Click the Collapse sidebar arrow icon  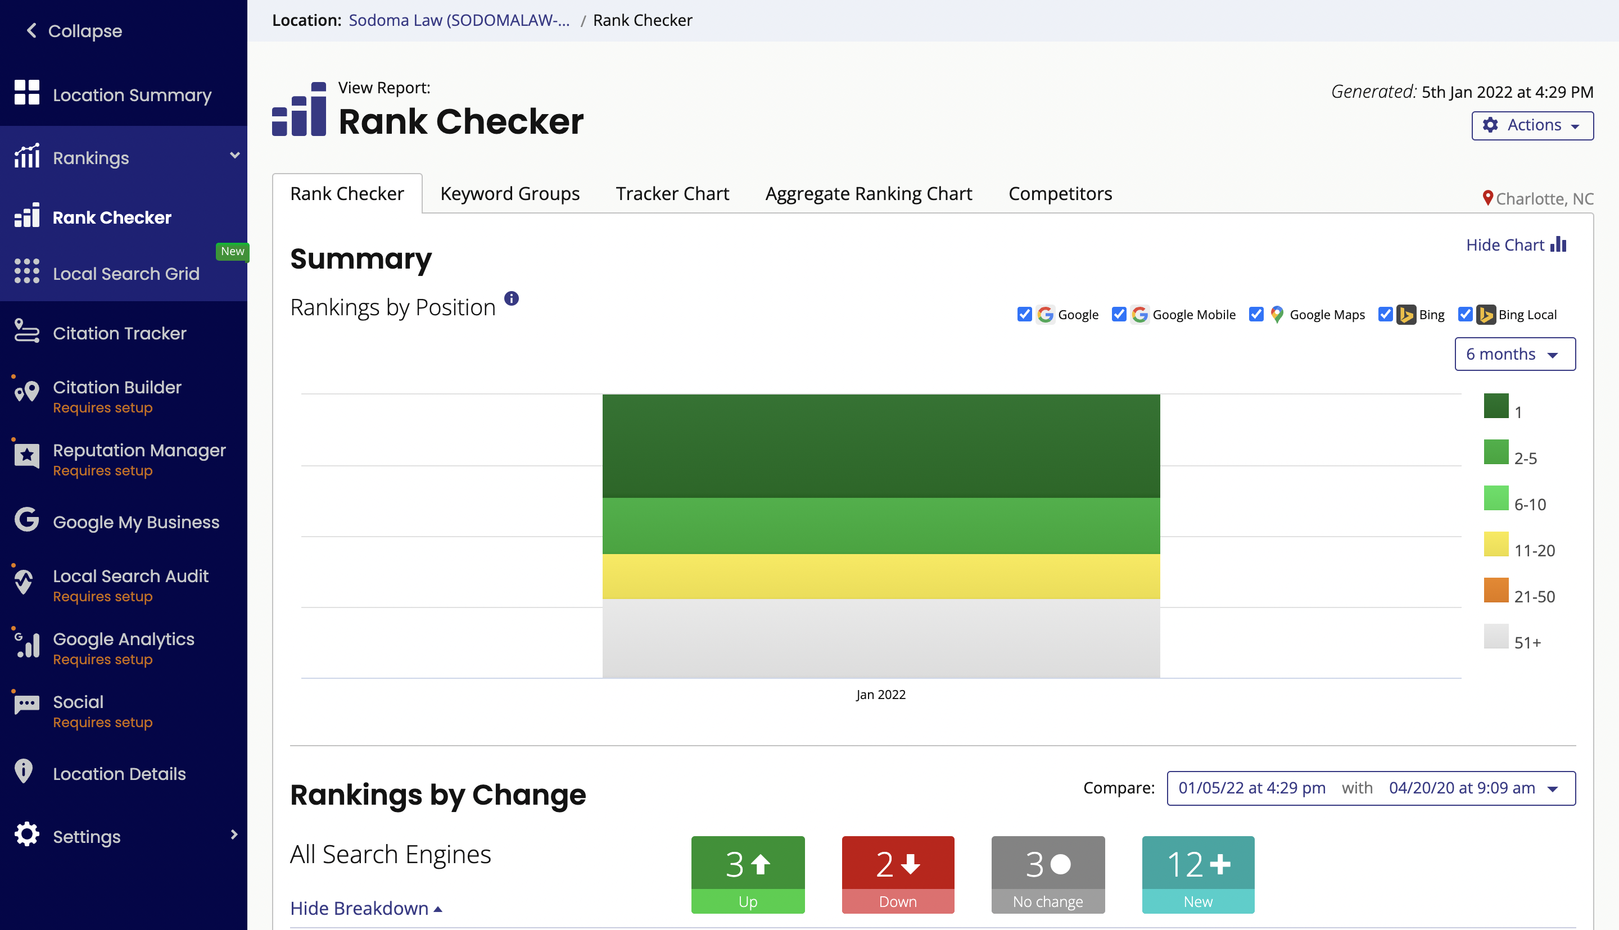[31, 30]
